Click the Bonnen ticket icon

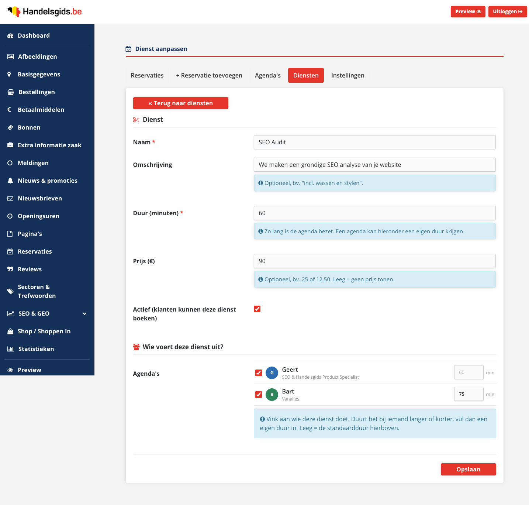point(10,127)
